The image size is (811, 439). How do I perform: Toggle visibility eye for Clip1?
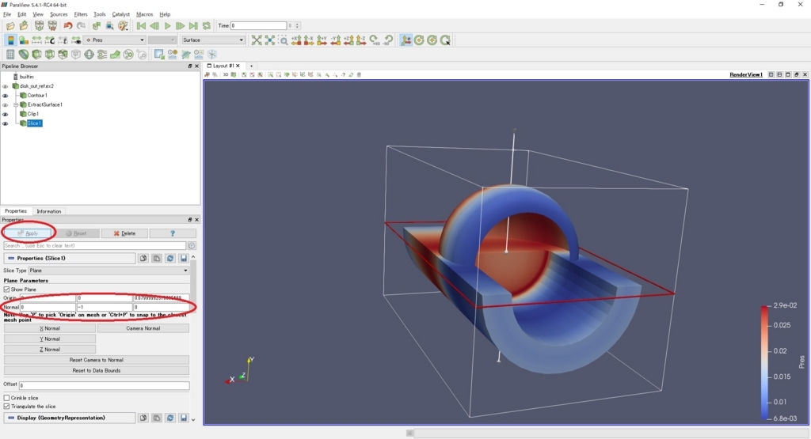(x=6, y=114)
